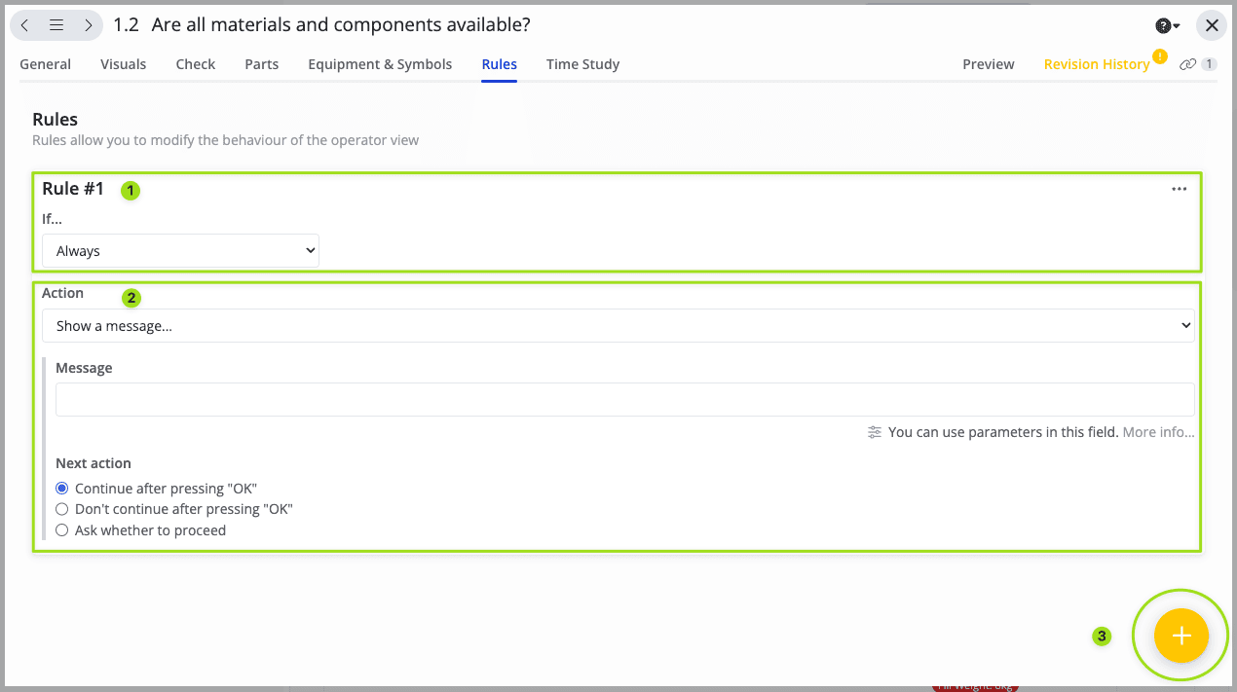
Task: Expand the Action "Show a message..." dropdown
Action: [x=618, y=326]
